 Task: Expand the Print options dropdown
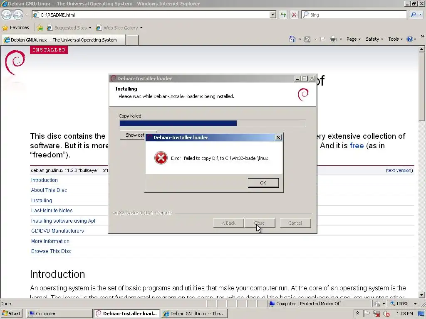[x=341, y=39]
